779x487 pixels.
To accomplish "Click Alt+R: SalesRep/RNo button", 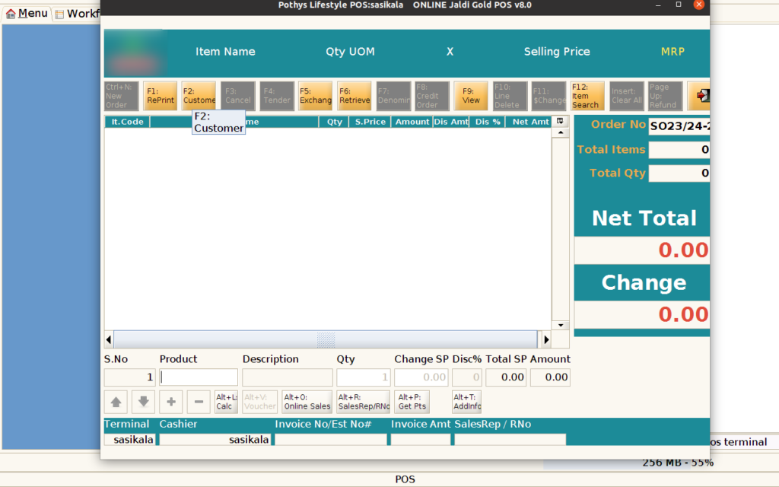I will [364, 402].
